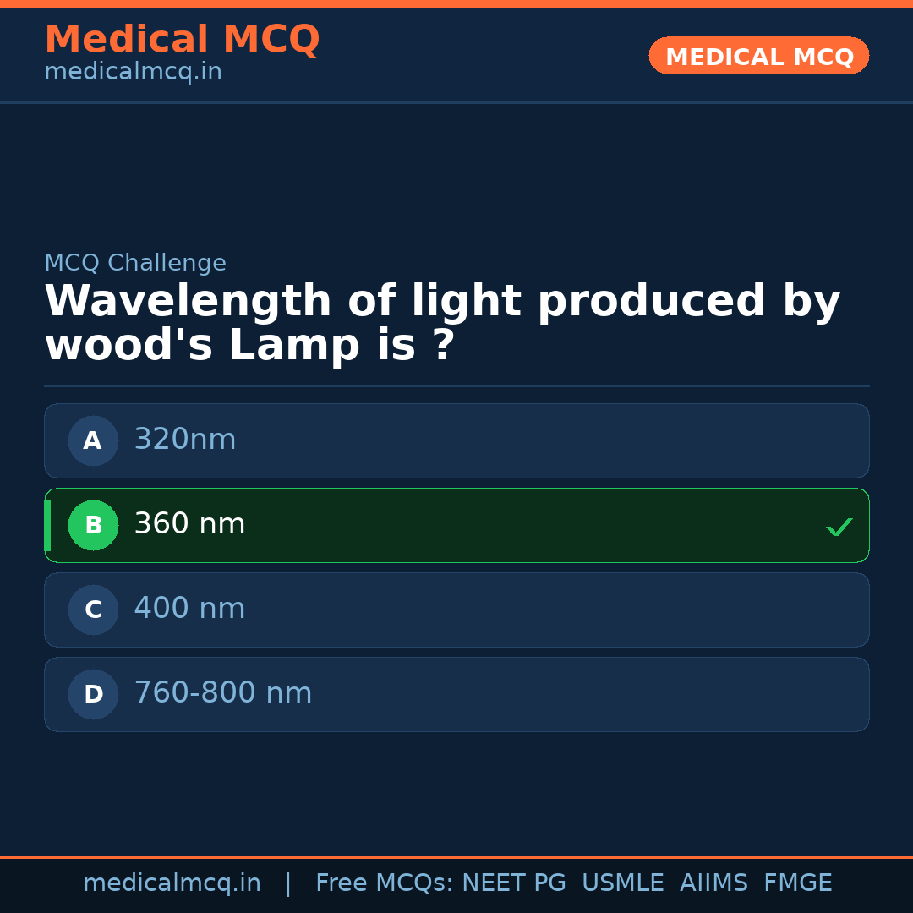Click the A option letter circle

click(93, 440)
